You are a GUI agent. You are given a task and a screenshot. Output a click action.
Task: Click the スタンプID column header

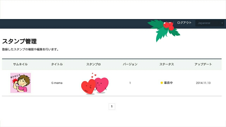click(x=93, y=64)
